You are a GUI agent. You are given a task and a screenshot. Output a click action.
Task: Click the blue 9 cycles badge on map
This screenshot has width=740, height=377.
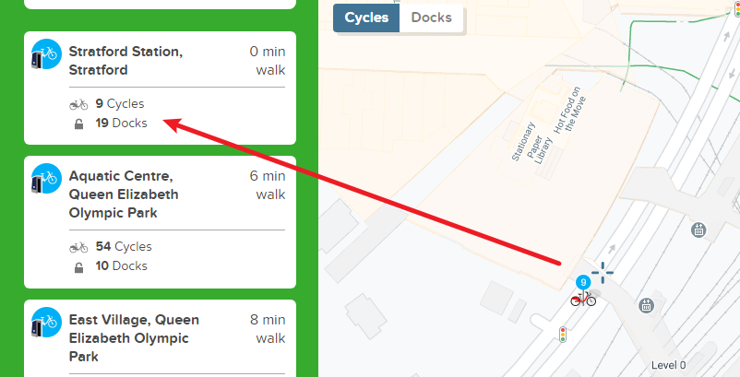583,282
